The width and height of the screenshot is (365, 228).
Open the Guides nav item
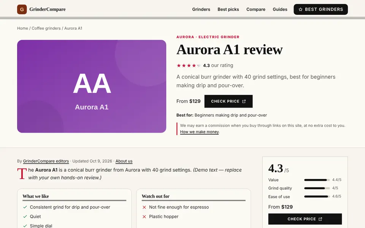[x=280, y=9]
